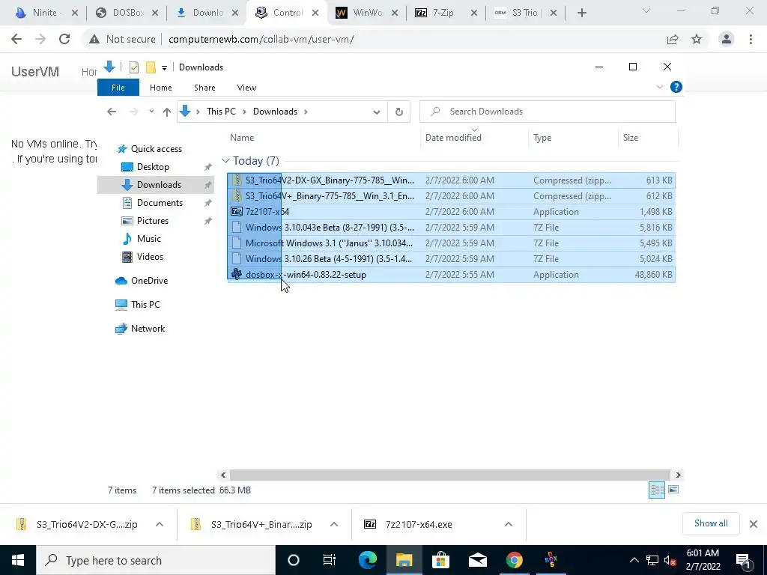This screenshot has width=767, height=575.
Task: Click This PC in the address breadcrumb
Action: [x=221, y=112]
